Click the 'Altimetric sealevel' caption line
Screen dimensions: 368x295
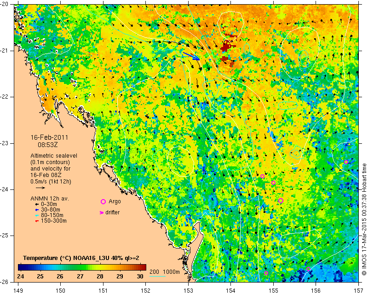click(54, 156)
